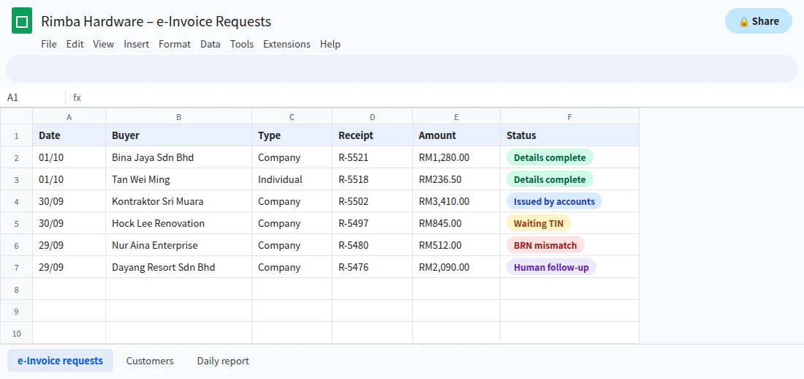Select row 10 header number
804x379 pixels.
click(16, 333)
